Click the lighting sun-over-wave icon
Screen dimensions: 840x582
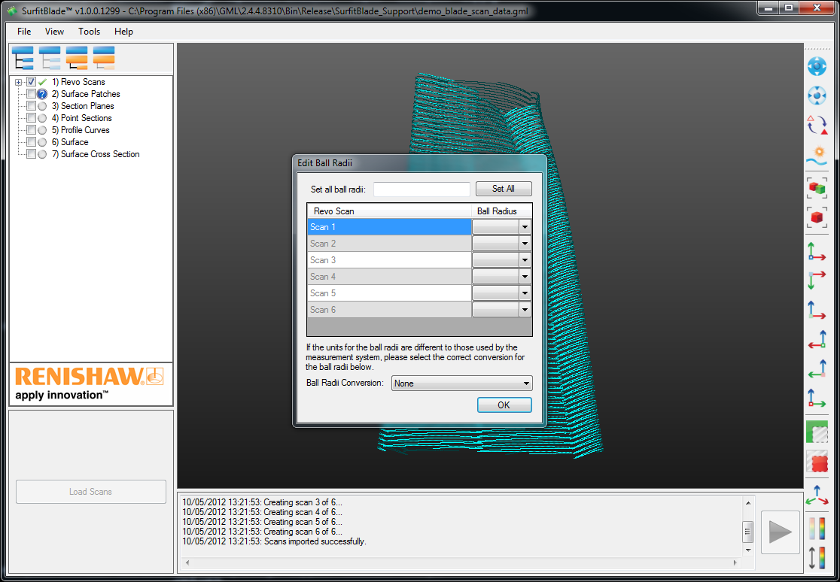817,156
